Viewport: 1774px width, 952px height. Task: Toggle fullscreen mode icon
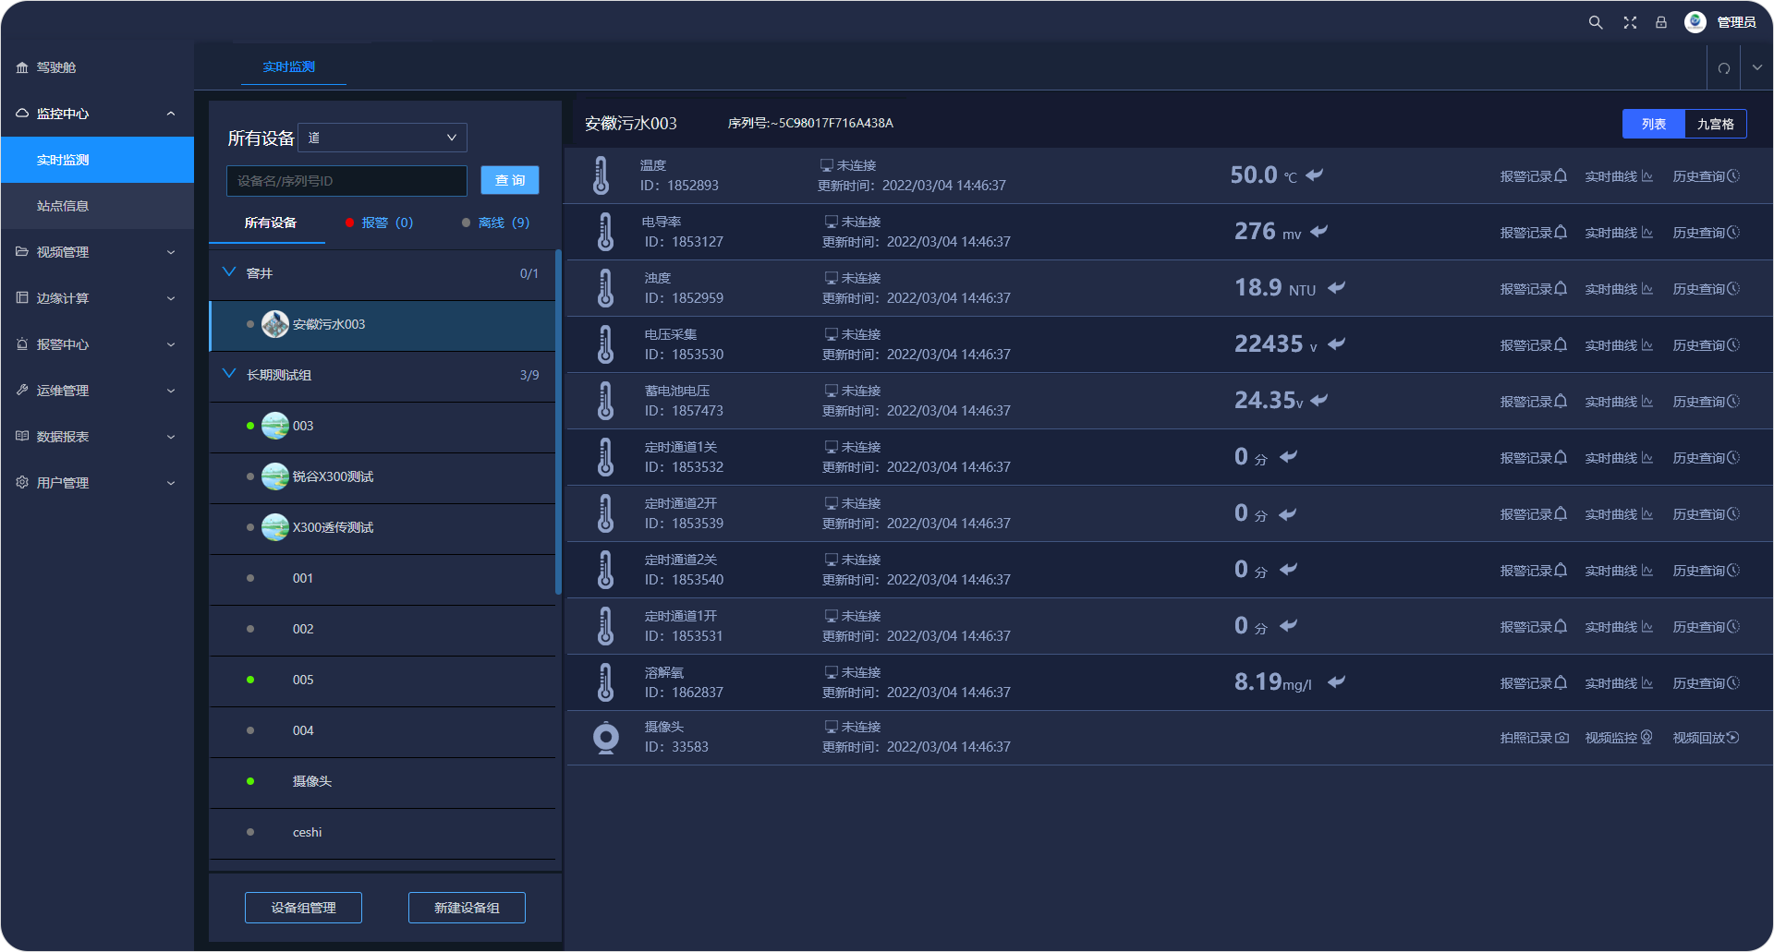click(x=1630, y=22)
